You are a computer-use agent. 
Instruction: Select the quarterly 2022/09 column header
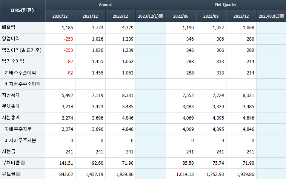211,16
